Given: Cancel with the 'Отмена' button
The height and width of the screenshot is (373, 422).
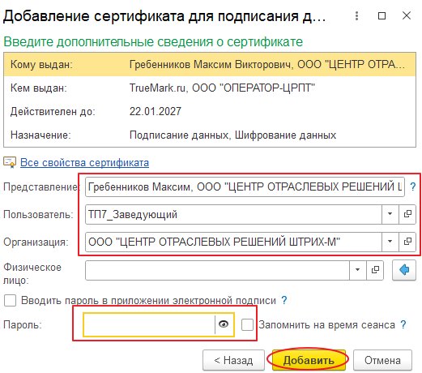Looking at the screenshot, I should click(382, 360).
